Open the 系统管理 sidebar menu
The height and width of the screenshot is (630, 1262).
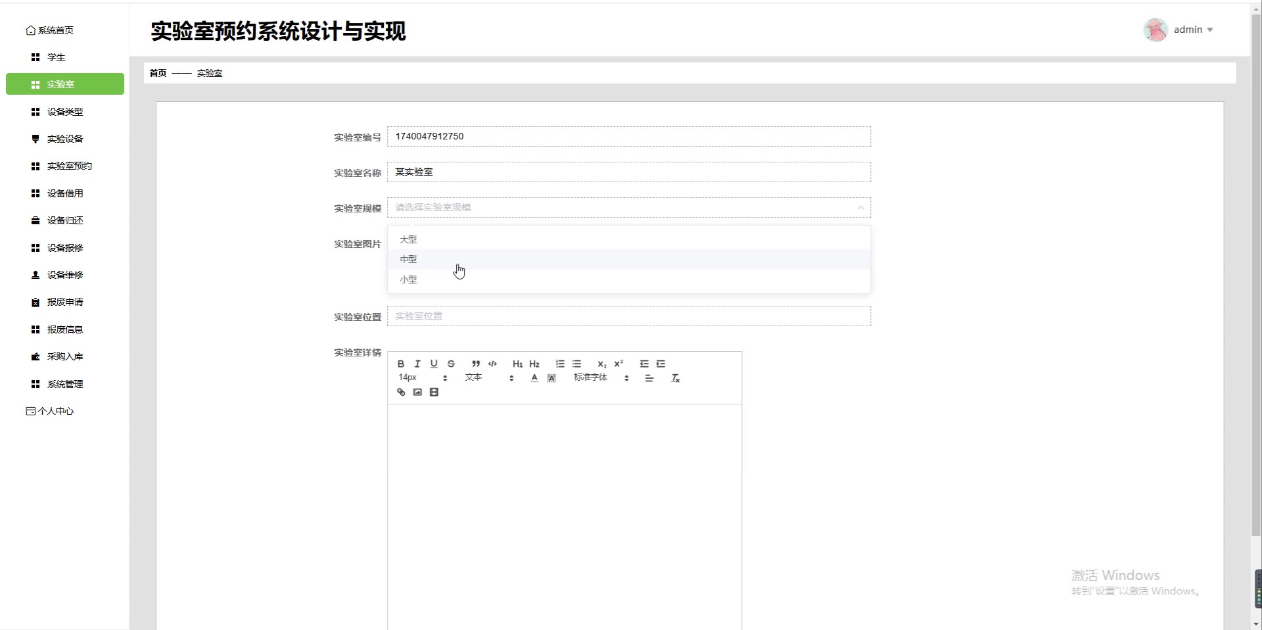pyautogui.click(x=65, y=384)
